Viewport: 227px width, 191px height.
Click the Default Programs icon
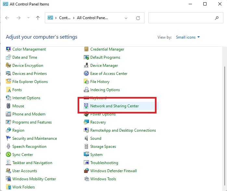(86, 57)
